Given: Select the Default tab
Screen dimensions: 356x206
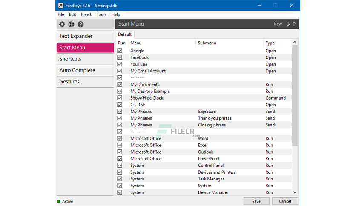Looking at the screenshot, I should coord(125,34).
